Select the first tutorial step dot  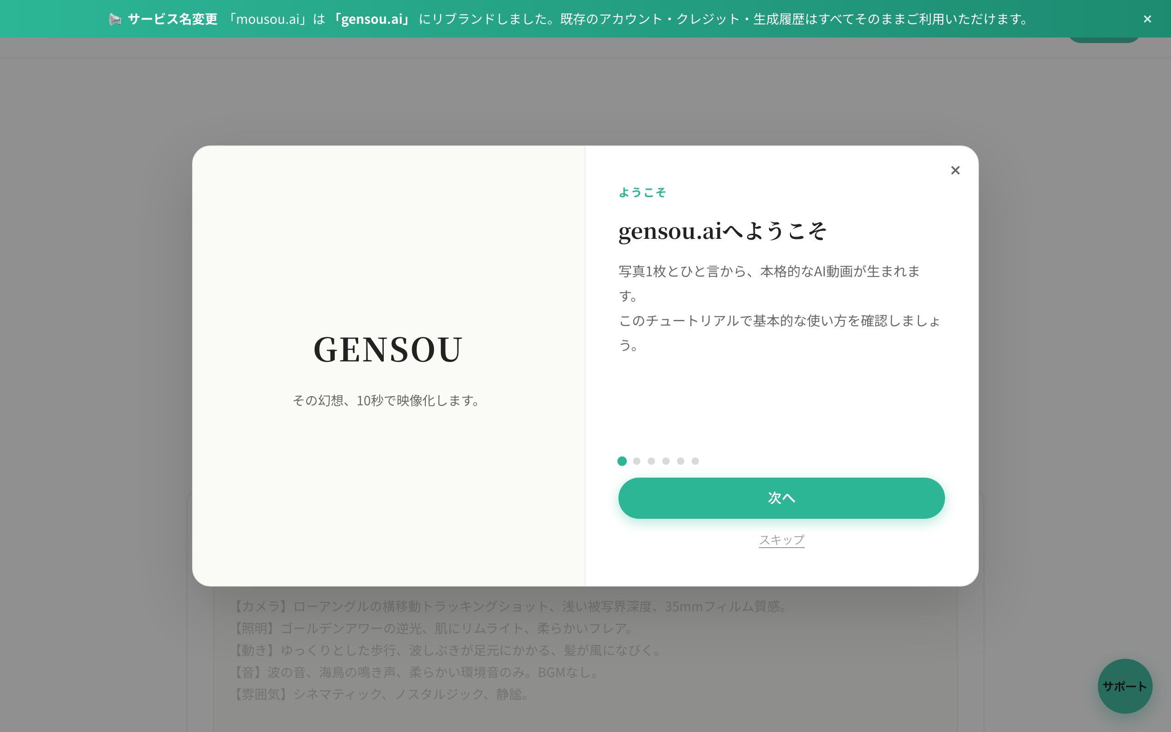[x=622, y=461]
